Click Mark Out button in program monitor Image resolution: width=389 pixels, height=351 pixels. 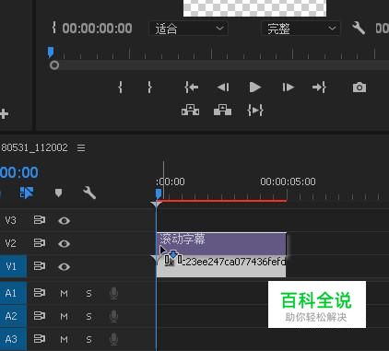(x=149, y=88)
